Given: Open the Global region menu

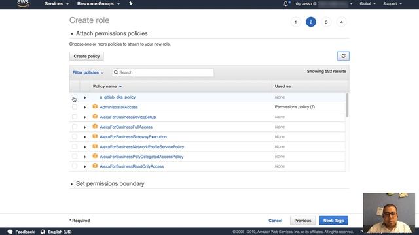Looking at the screenshot, I should click(x=367, y=3).
